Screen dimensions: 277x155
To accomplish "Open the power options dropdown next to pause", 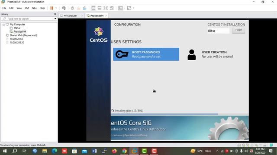I will (x=56, y=8).
